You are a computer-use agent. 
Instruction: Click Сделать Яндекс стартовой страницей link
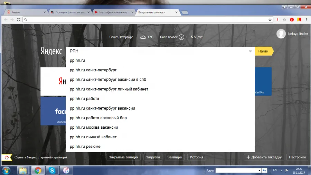point(41,157)
